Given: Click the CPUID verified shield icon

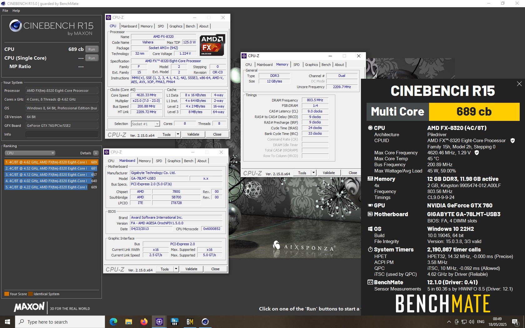Looking at the screenshot, I should (x=512, y=141).
